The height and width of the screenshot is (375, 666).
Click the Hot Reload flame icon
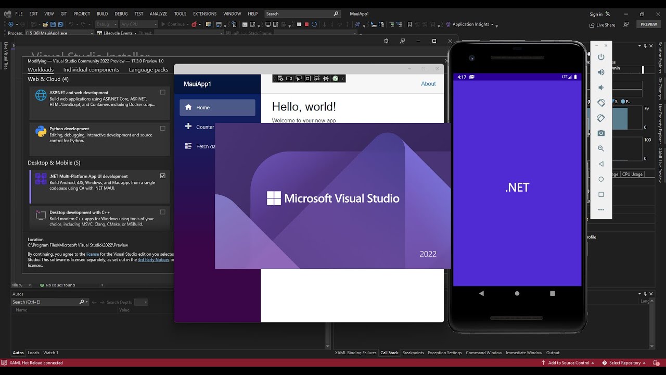click(x=194, y=24)
